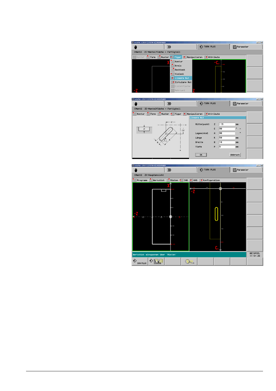Screen dimensions: 276x391
Task: Choose Kontur in the open Figur dropdown list
Action: click(181, 61)
